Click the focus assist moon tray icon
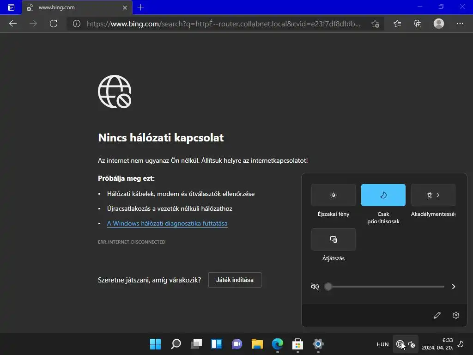Image resolution: width=473 pixels, height=355 pixels. (x=461, y=344)
